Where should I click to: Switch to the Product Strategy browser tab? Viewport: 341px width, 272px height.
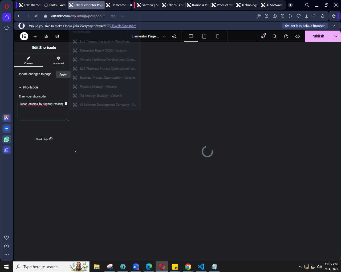[x=223, y=5]
